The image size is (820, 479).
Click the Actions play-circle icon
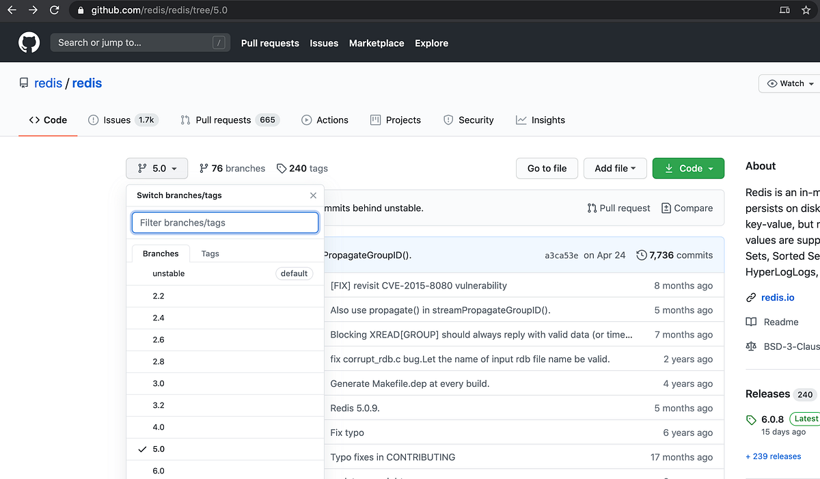tap(306, 120)
